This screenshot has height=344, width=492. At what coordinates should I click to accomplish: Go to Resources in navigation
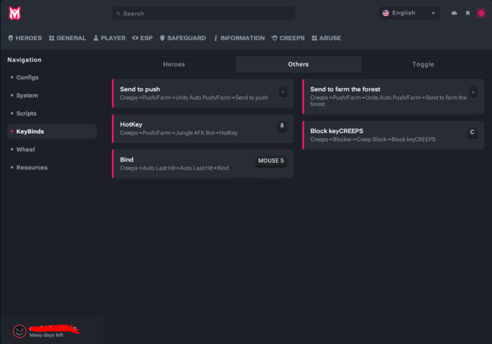[x=32, y=168]
